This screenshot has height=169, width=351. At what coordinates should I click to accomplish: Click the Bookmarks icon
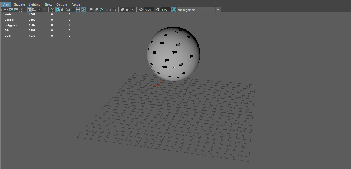click(x=21, y=10)
